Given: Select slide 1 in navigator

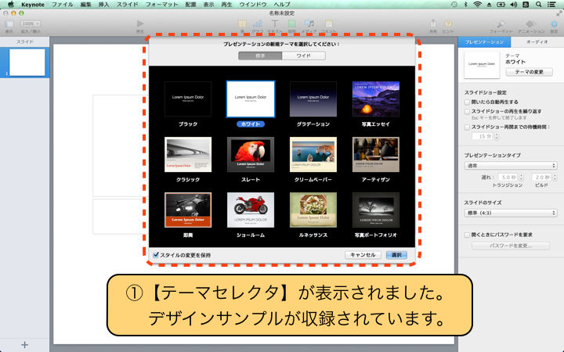Looking at the screenshot, I should click(x=27, y=63).
